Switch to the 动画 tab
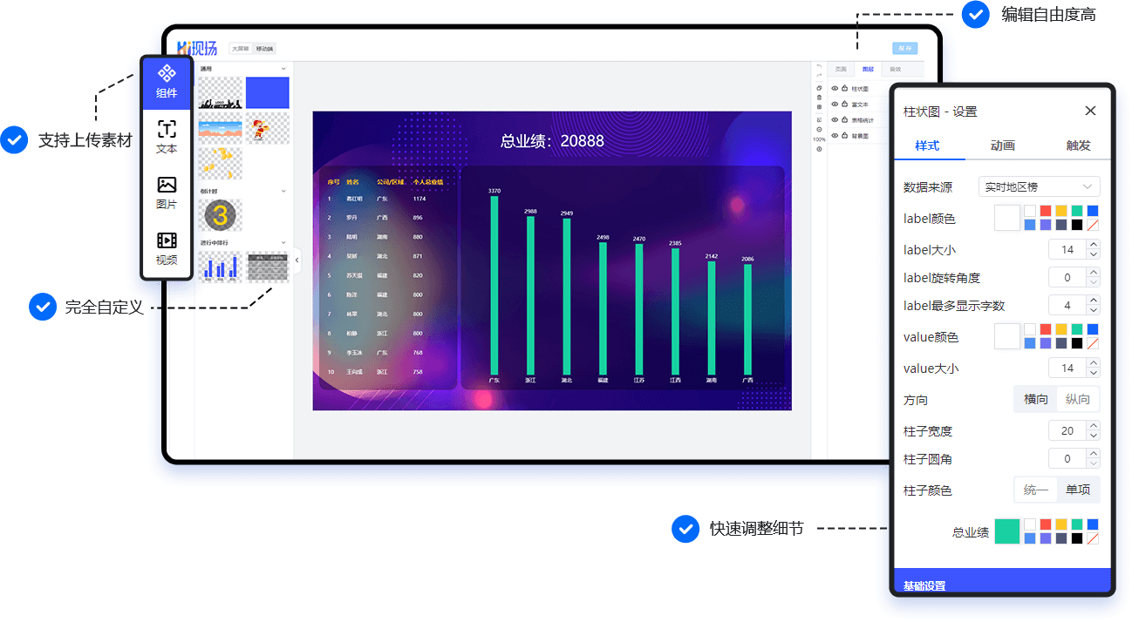The image size is (1132, 622). (x=1003, y=145)
